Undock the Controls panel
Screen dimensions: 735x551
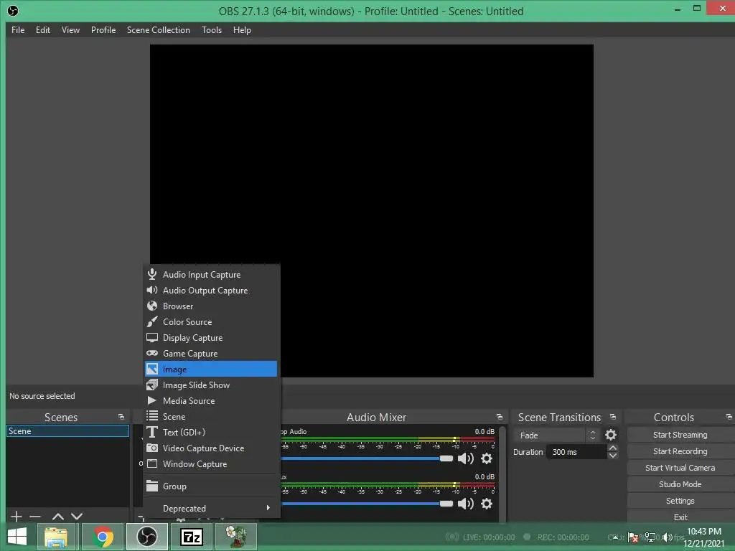pos(729,417)
